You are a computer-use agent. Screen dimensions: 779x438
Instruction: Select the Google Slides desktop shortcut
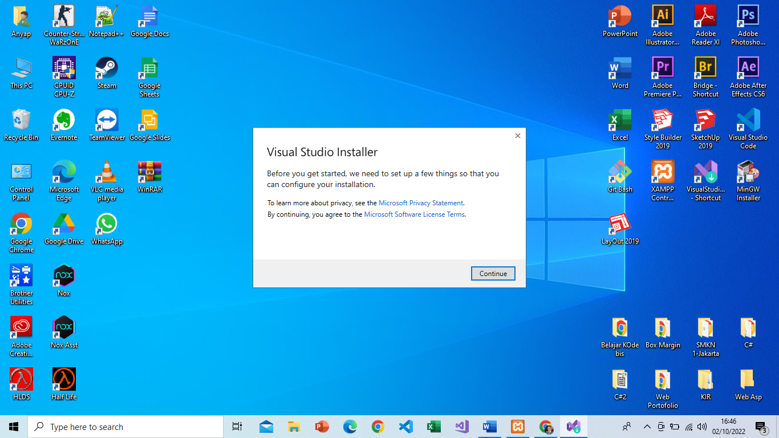click(149, 125)
